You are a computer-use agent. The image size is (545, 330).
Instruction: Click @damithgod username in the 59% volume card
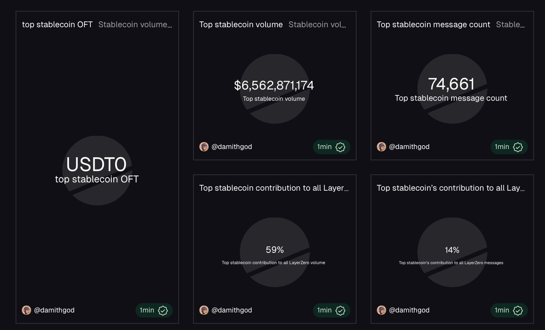click(x=232, y=310)
